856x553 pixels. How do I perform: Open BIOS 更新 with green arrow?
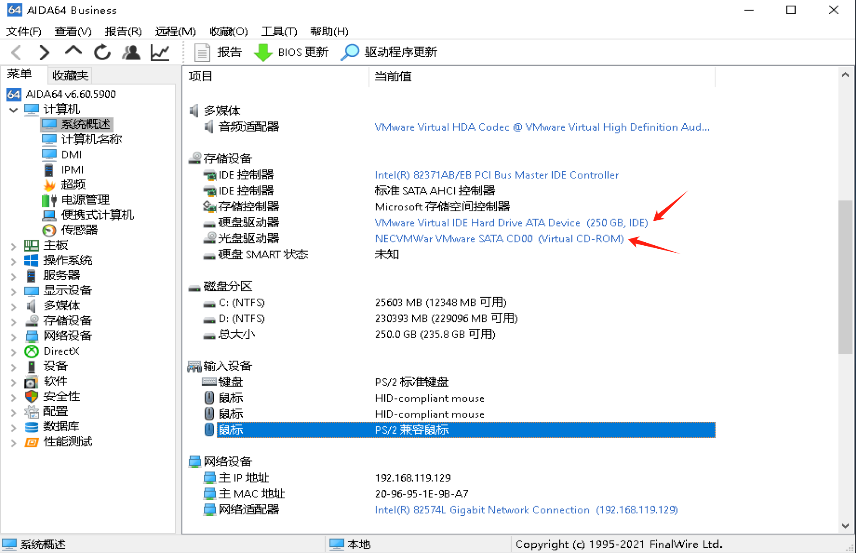[291, 53]
